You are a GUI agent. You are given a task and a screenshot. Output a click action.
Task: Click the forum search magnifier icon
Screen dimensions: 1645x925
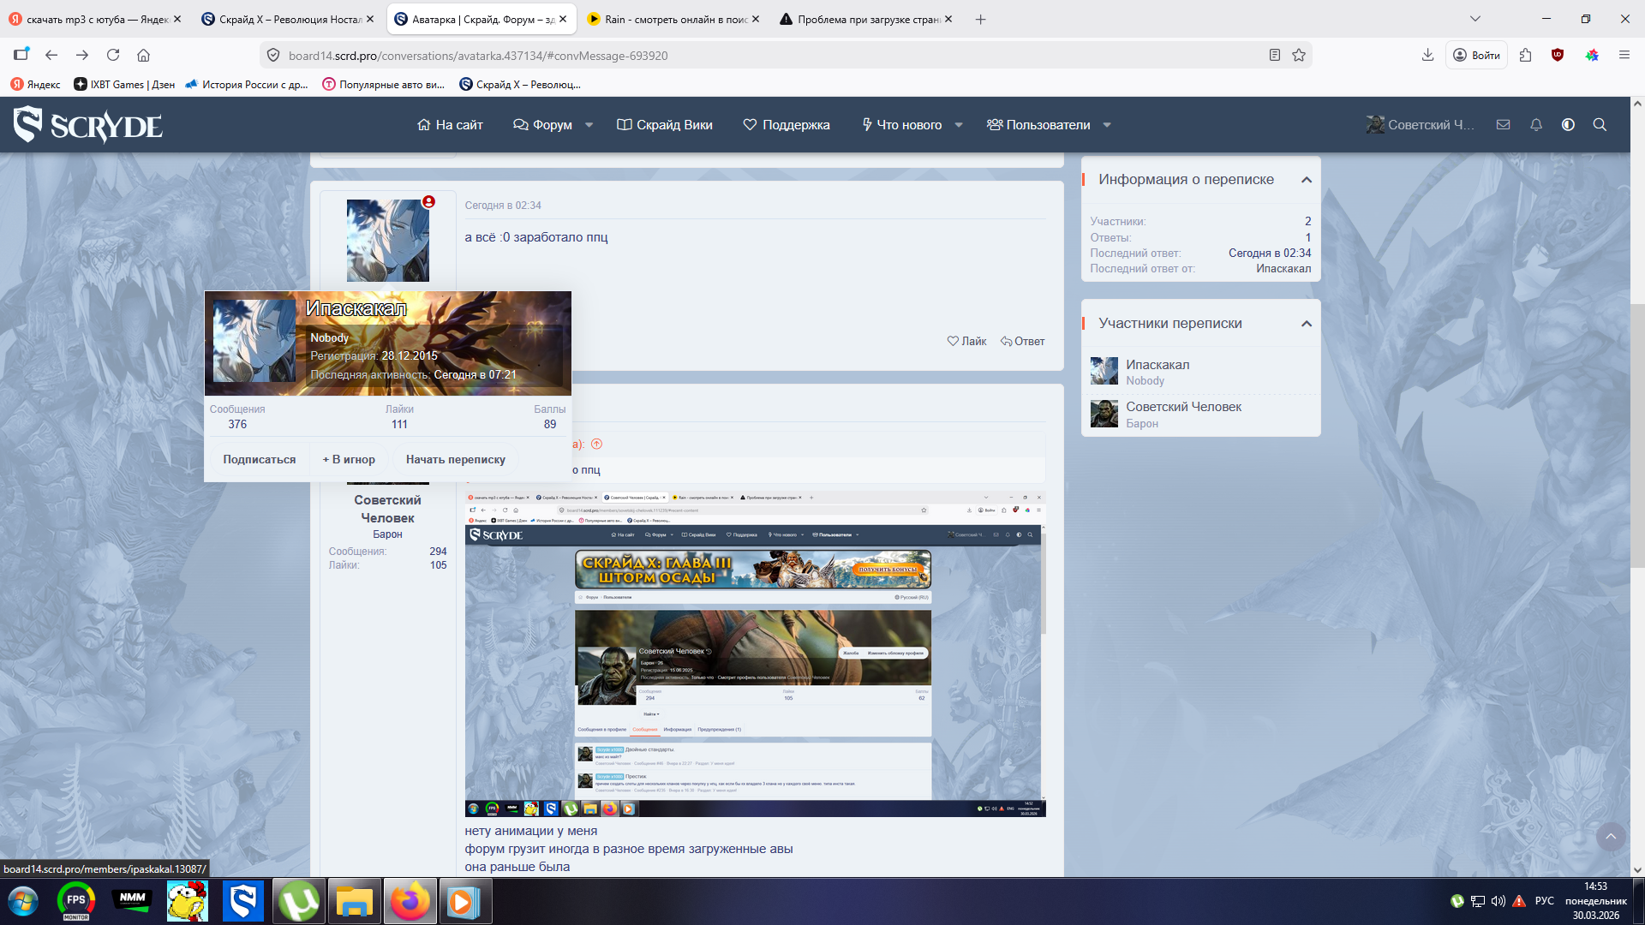1600,125
